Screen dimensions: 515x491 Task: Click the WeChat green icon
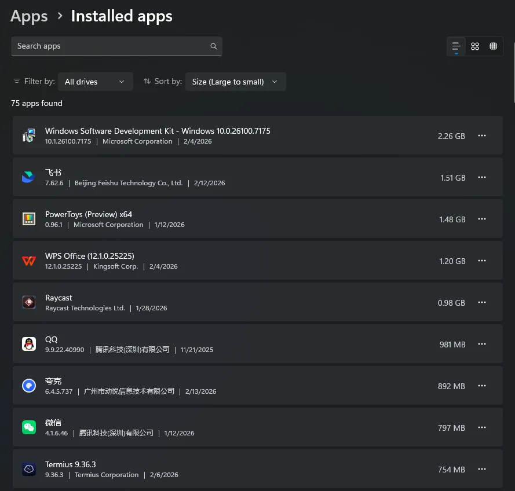point(29,428)
